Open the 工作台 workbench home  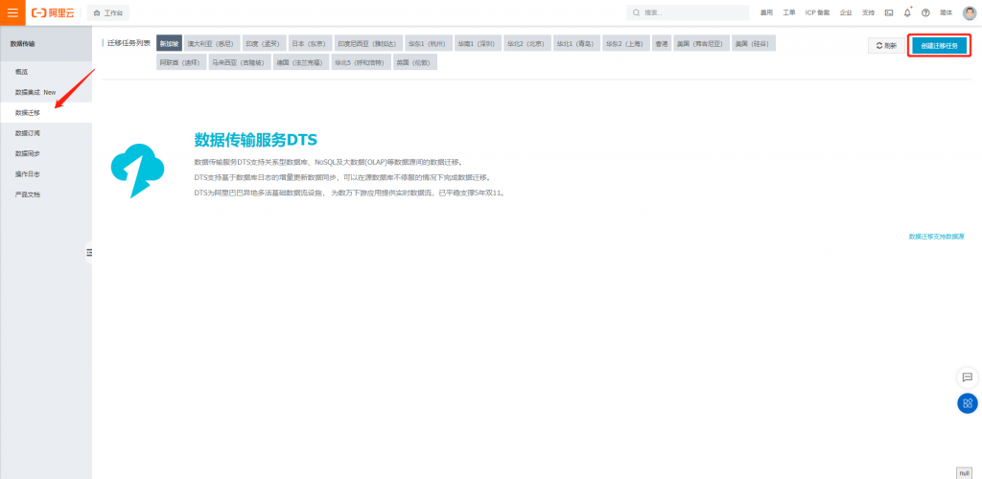(x=108, y=12)
